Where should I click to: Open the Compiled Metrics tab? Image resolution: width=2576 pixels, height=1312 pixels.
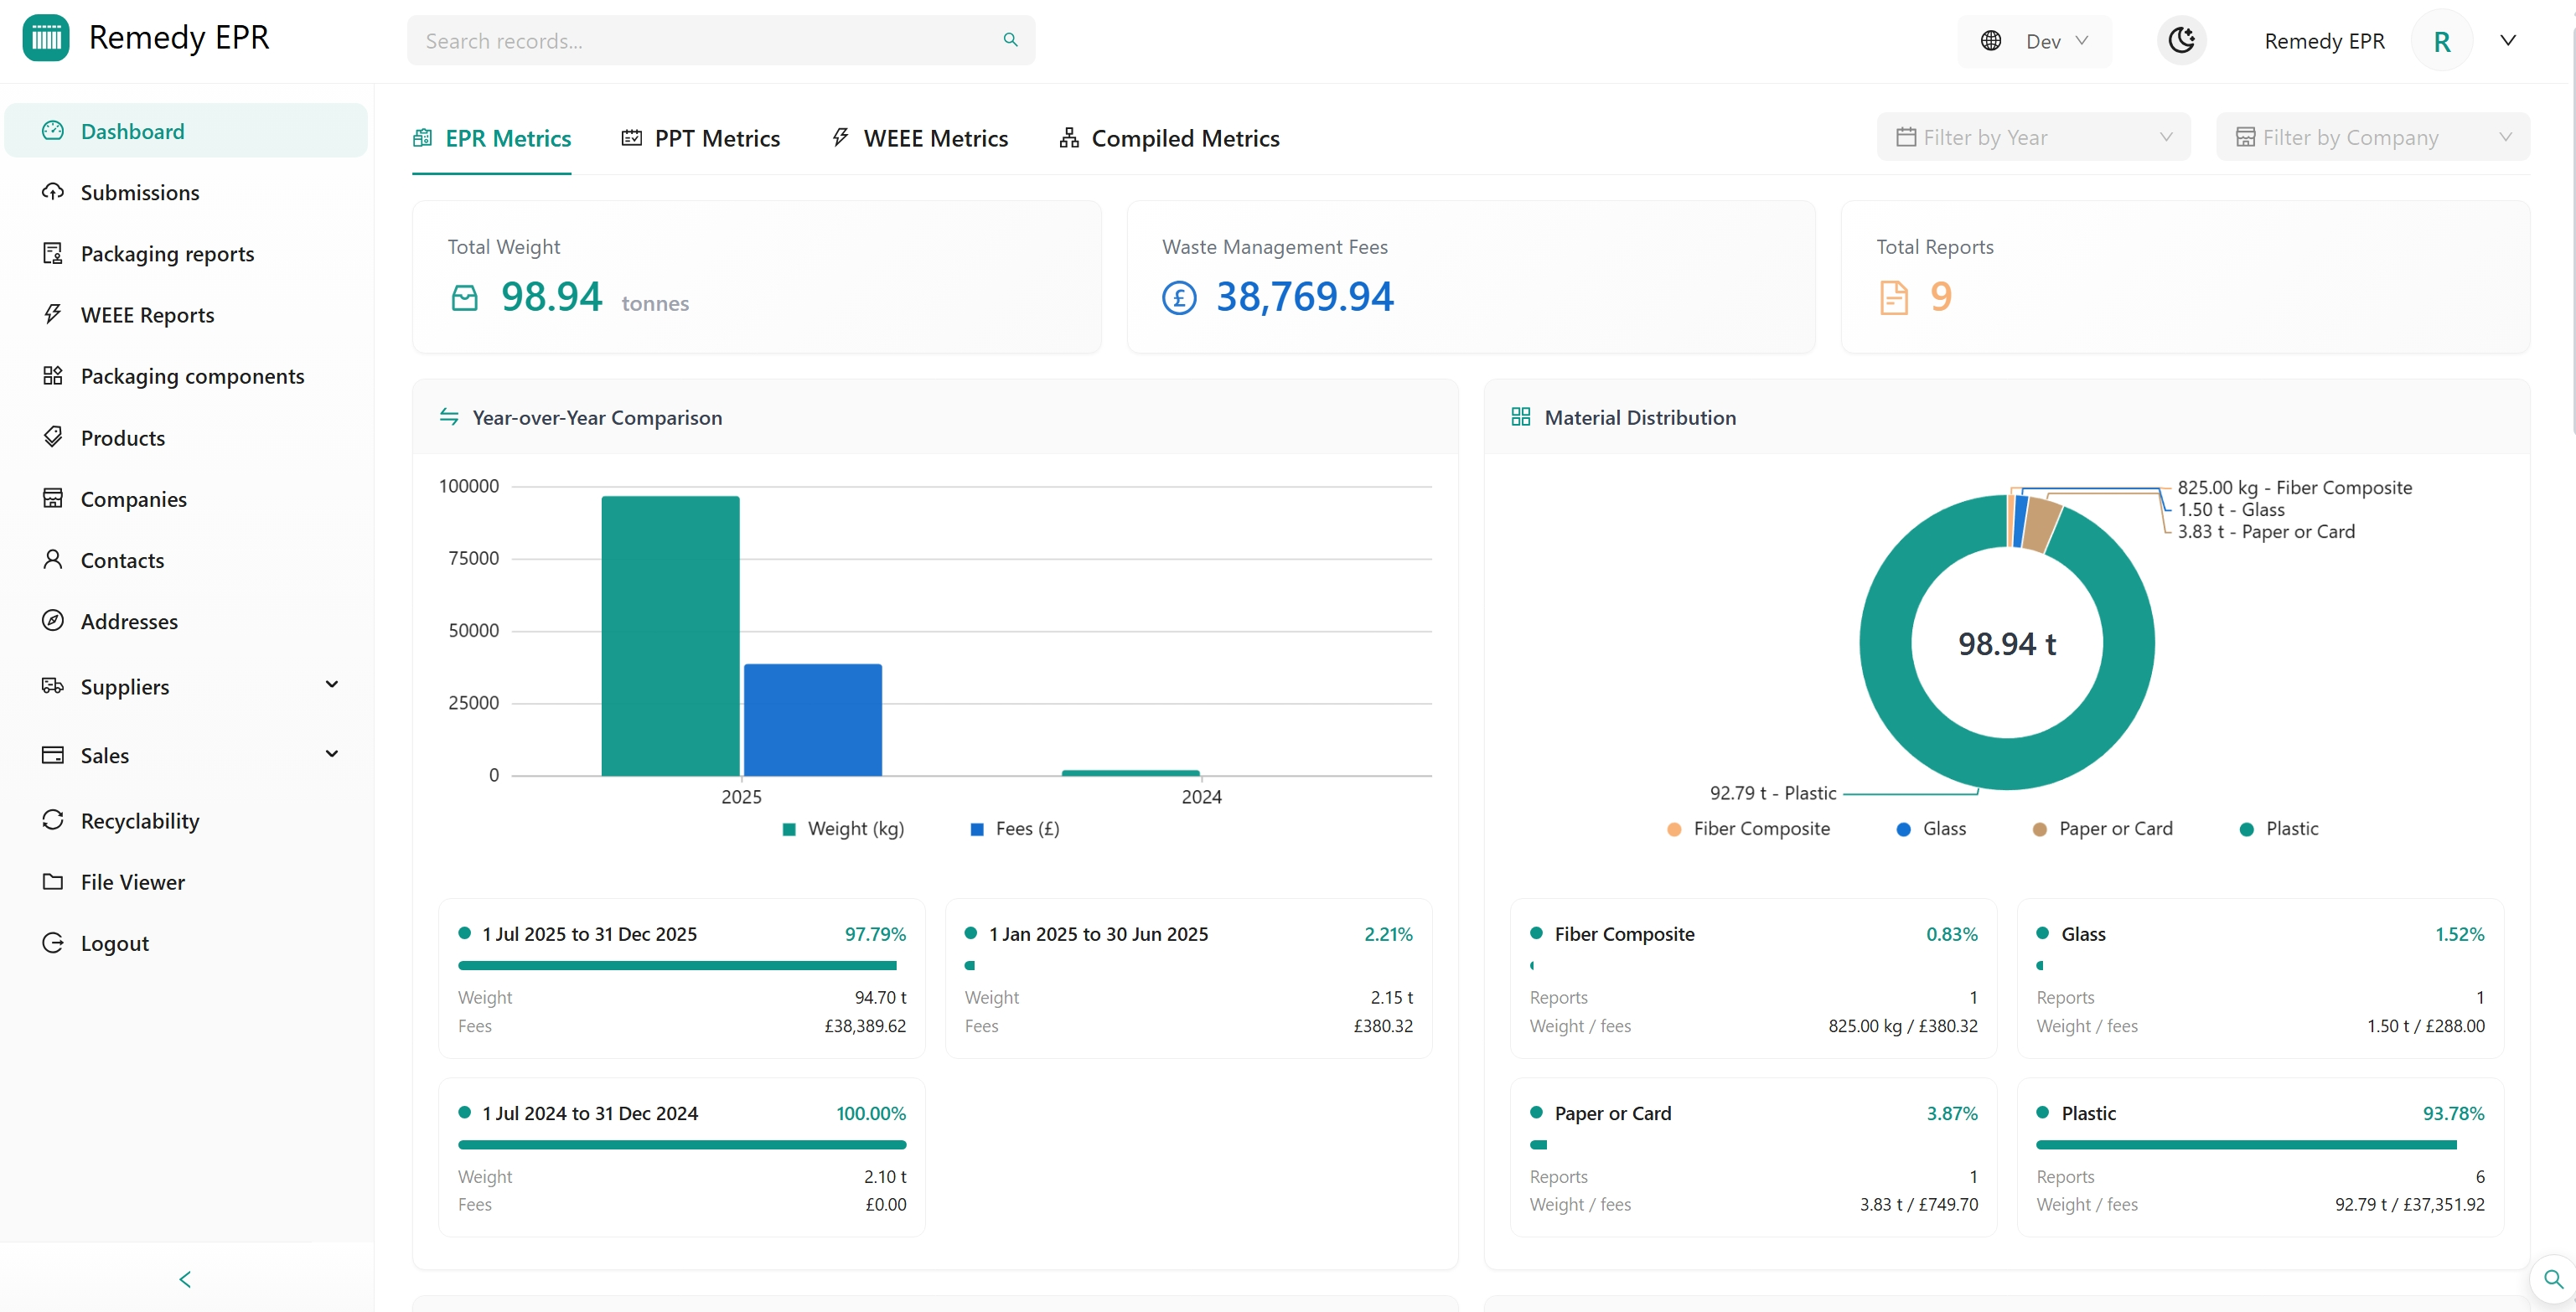[1168, 138]
